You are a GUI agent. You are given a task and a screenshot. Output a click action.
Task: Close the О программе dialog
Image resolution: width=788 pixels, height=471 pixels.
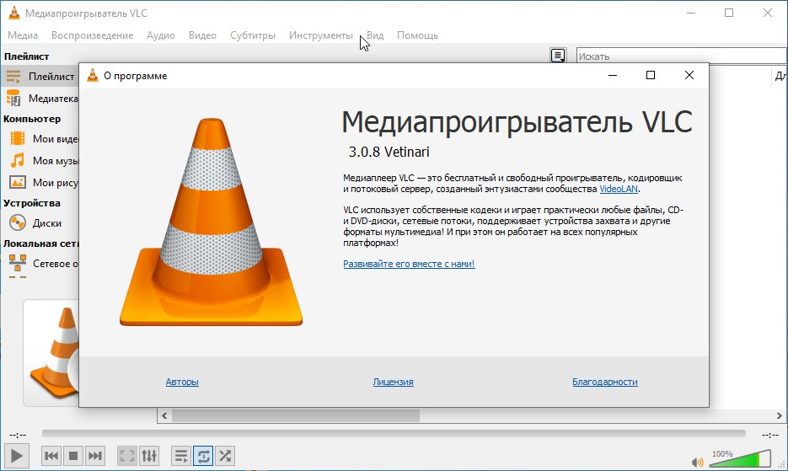(689, 75)
